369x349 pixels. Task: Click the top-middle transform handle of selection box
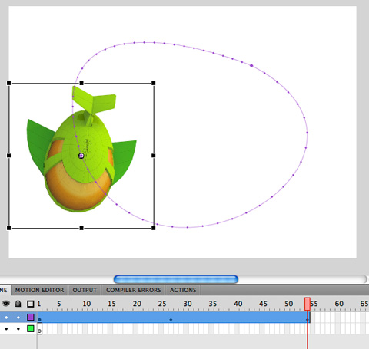tap(81, 83)
